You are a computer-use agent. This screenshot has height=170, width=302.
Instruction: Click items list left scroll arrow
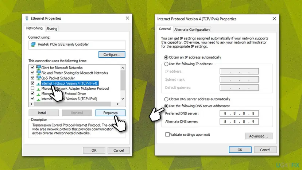32,104
